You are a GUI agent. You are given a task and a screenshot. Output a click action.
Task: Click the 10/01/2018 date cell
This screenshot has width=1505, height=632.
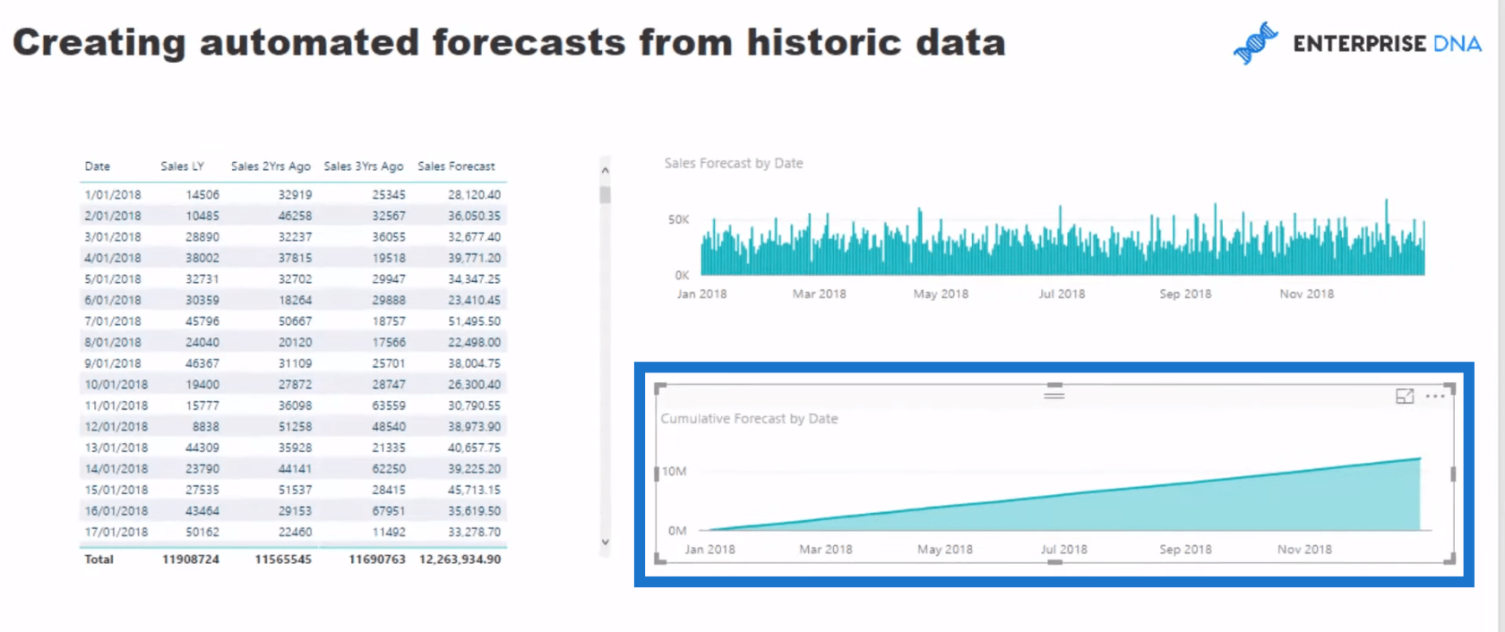pyautogui.click(x=116, y=384)
